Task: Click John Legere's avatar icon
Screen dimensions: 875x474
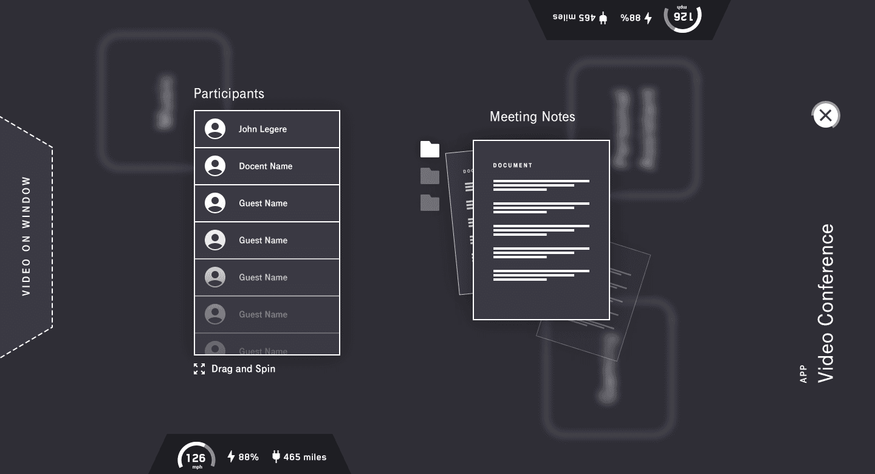Action: coord(215,129)
